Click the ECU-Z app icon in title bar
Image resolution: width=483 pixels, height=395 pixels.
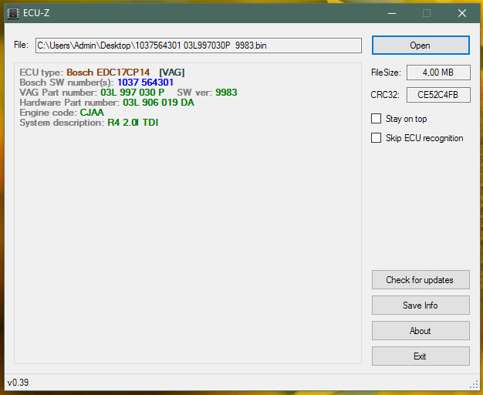pos(13,13)
